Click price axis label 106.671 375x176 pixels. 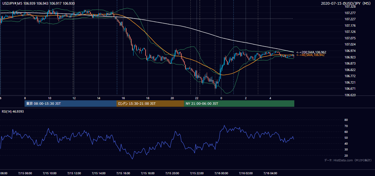tap(350, 89)
